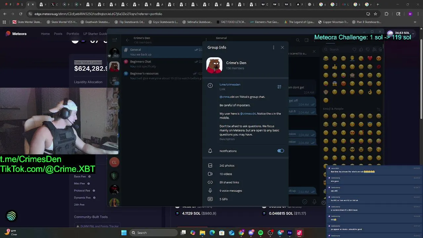Open wallet showing 24.63 SOL

tap(401, 33)
